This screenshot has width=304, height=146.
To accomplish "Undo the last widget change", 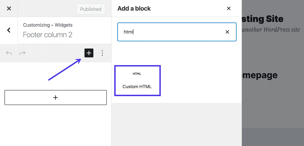I will (9, 53).
